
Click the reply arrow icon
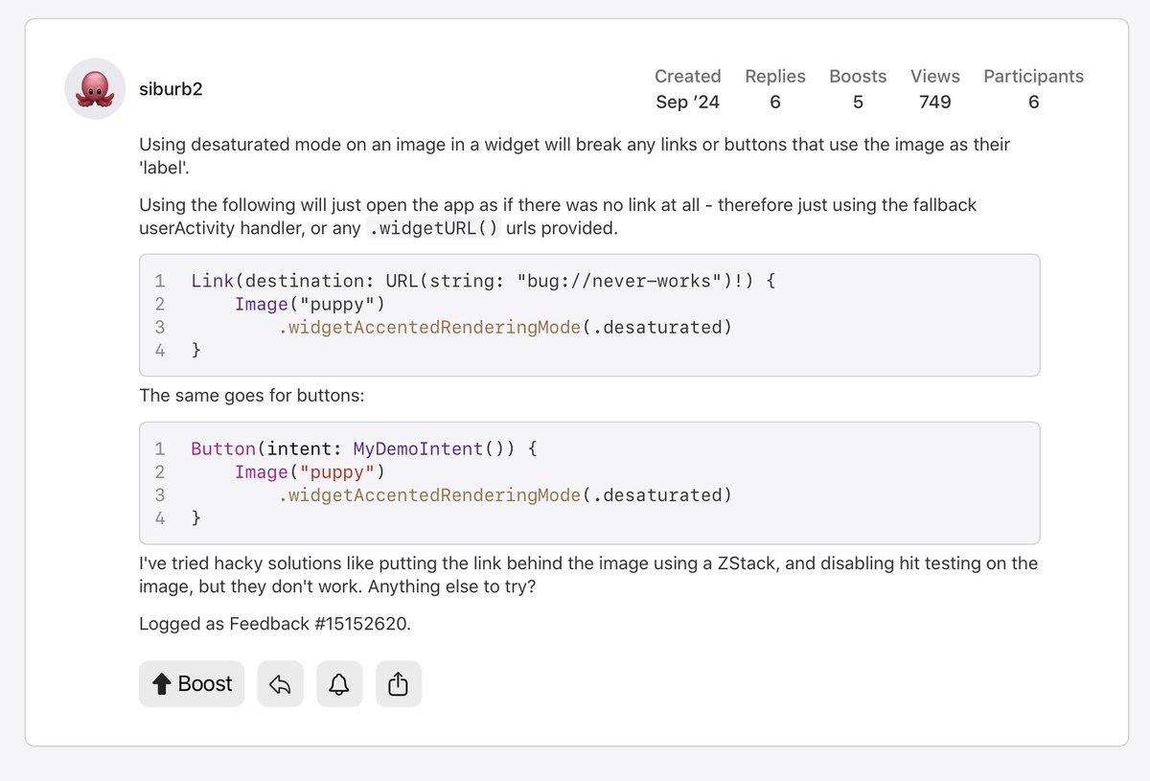280,684
